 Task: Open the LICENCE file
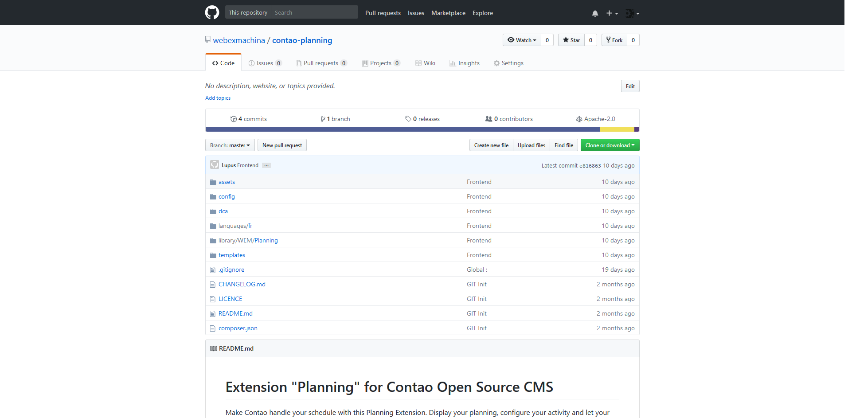click(x=230, y=299)
